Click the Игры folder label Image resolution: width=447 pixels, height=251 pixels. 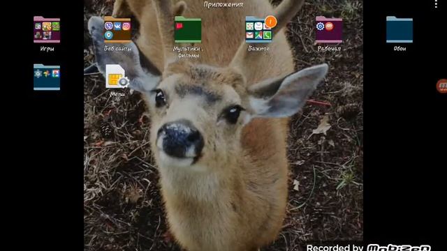click(47, 49)
